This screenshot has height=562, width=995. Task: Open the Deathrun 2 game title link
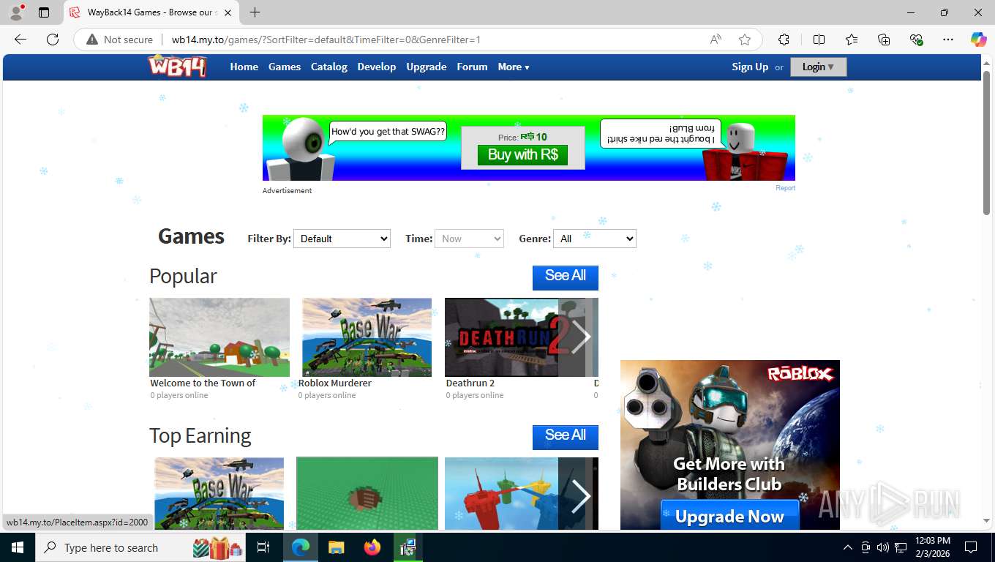pos(470,383)
